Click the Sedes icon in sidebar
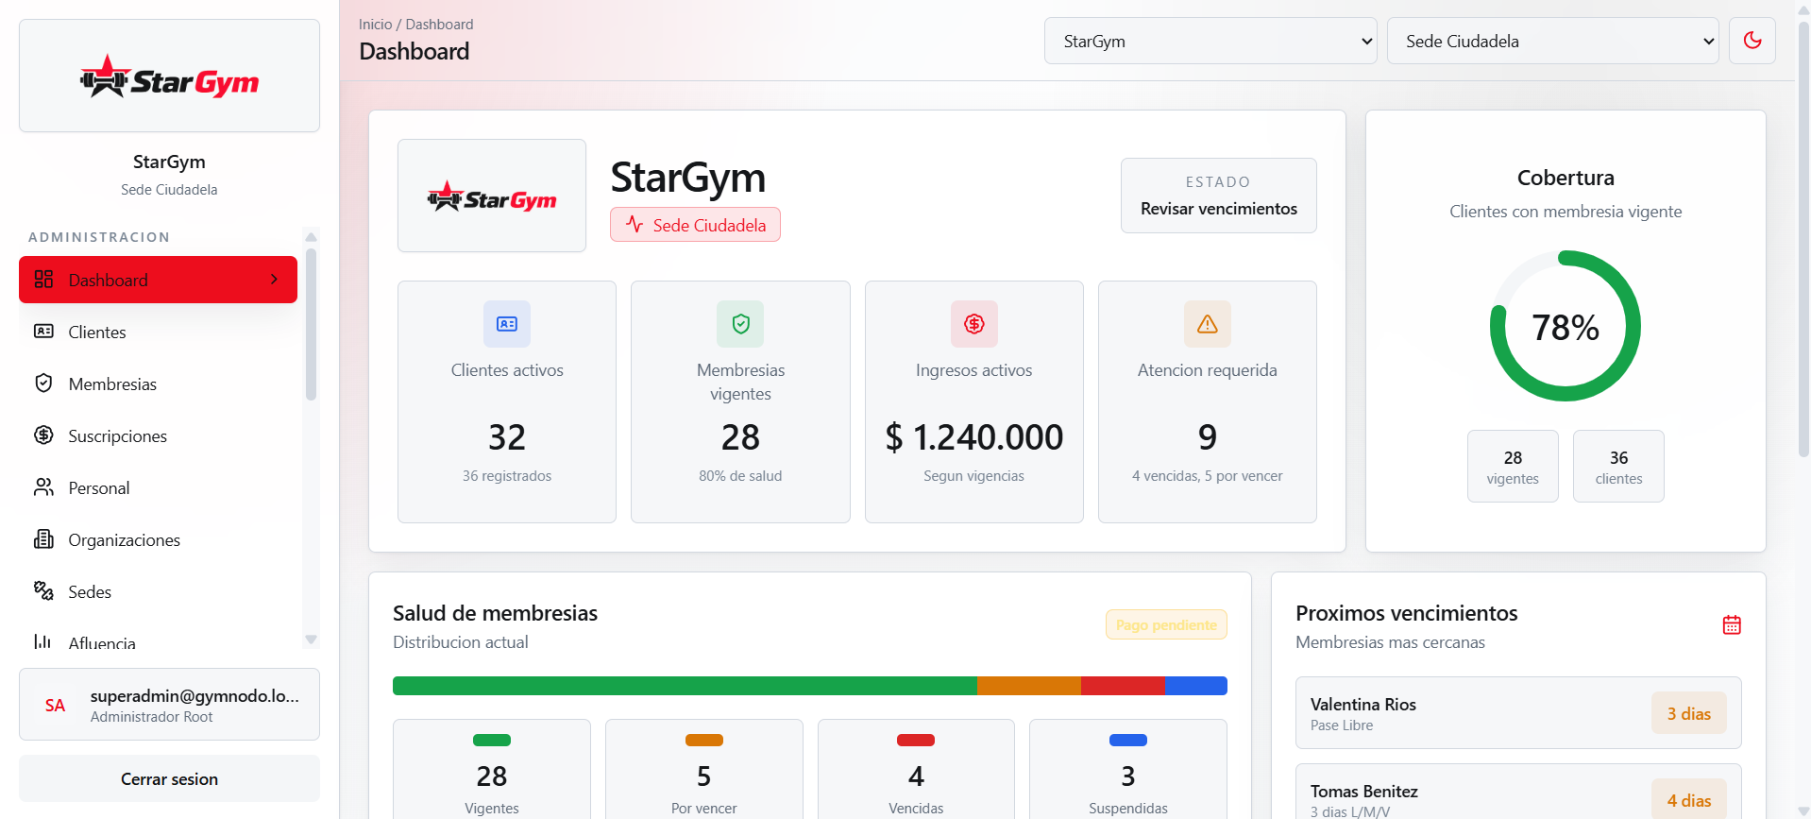Viewport: 1811px width, 819px height. 43,591
